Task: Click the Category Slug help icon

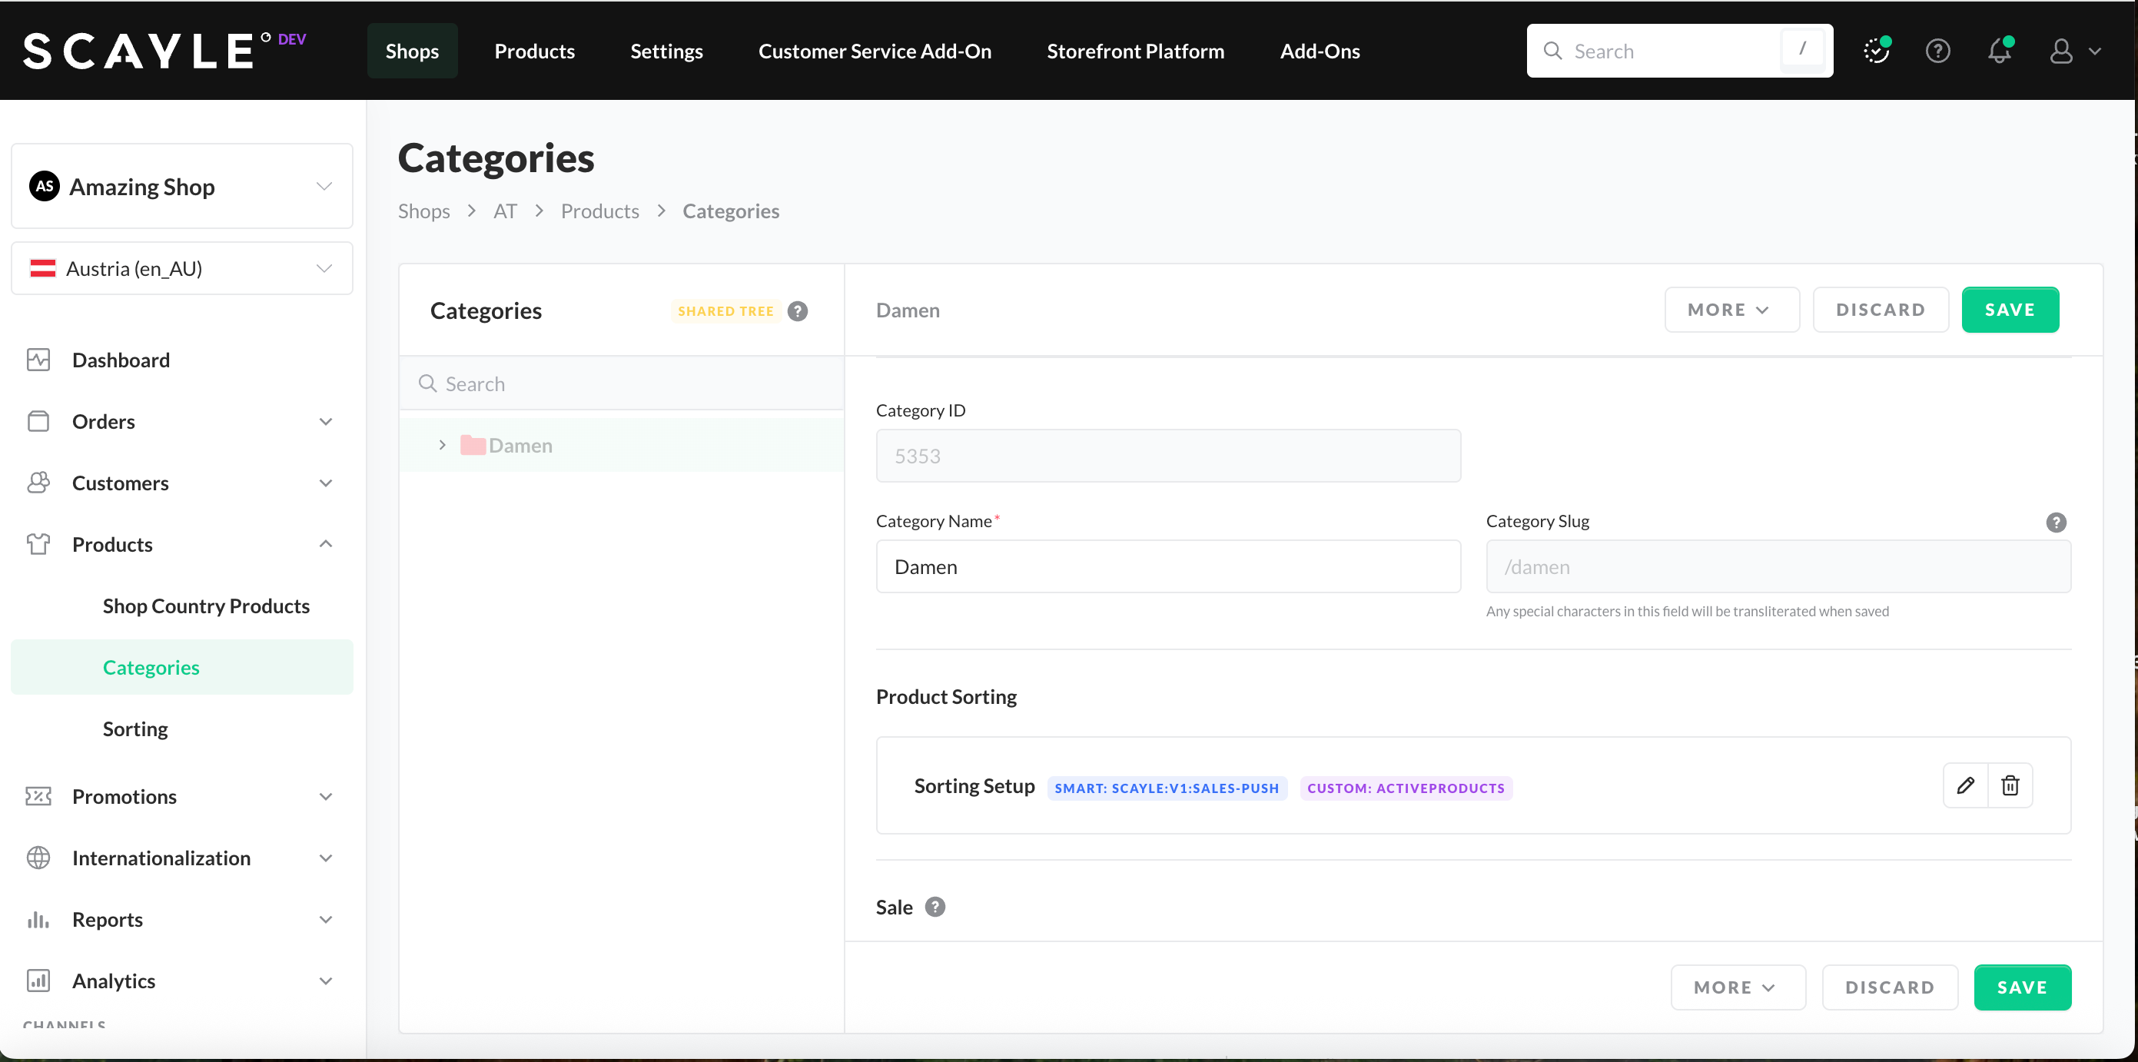Action: 2055,522
